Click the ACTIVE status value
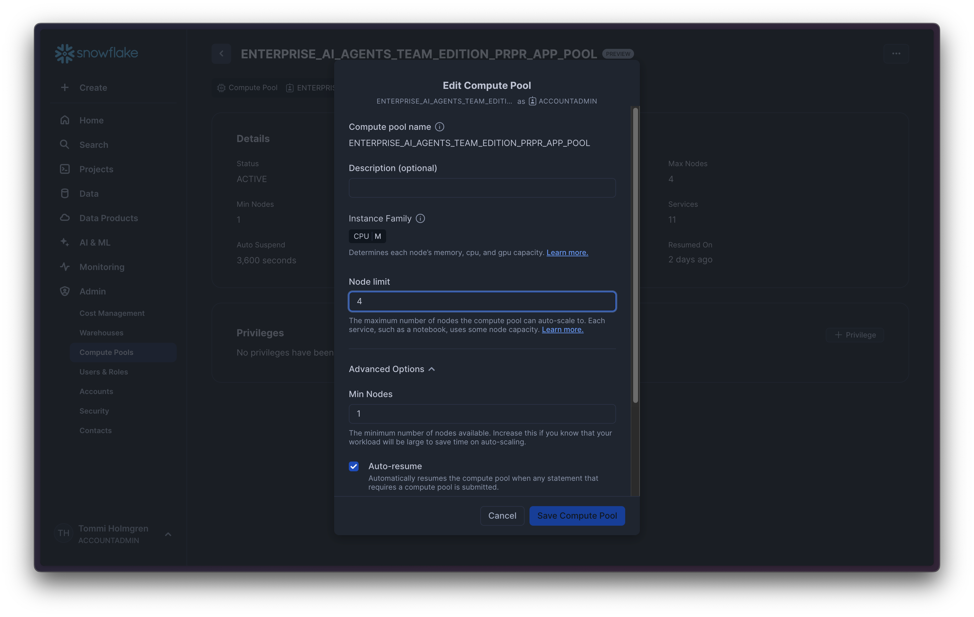Screen dimensions: 974x617 (252, 179)
